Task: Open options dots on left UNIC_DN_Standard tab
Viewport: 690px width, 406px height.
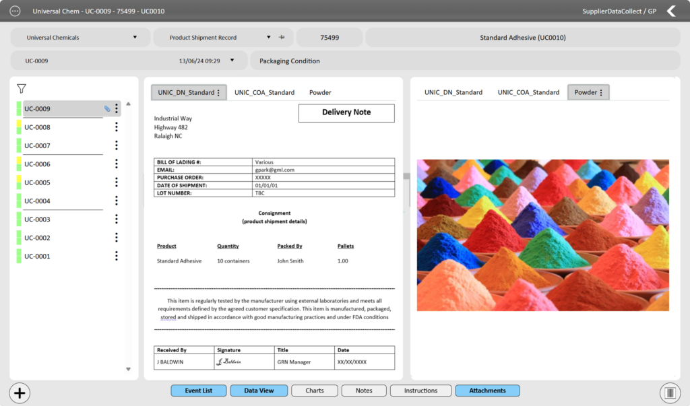Action: [x=218, y=93]
